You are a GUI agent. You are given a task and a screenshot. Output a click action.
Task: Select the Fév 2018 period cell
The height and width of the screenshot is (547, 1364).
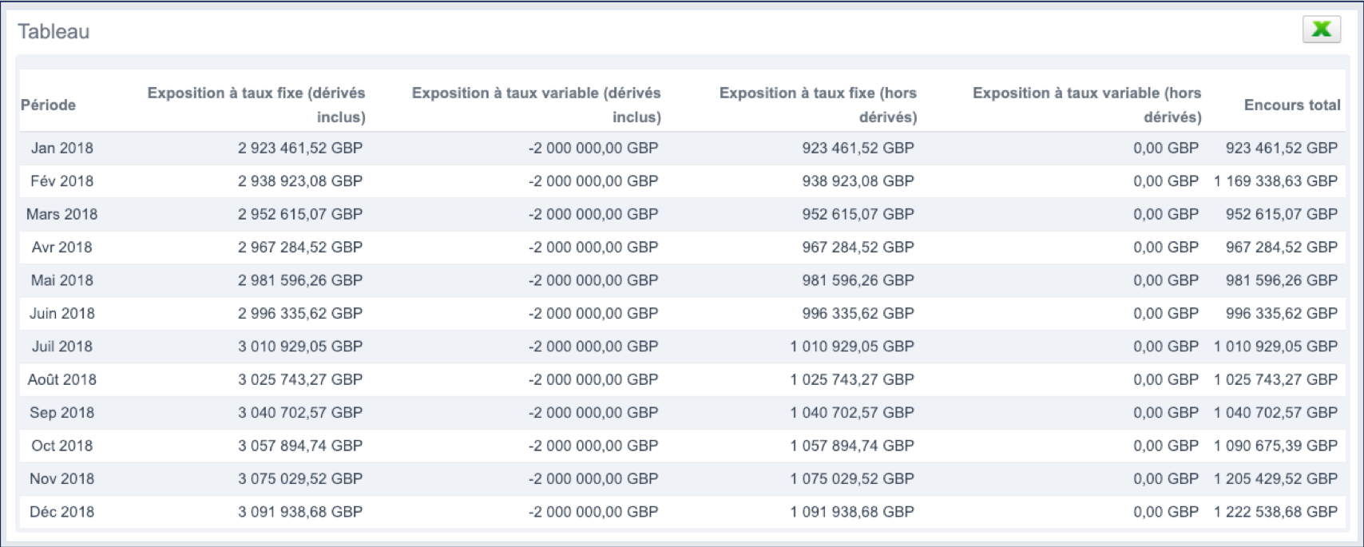tap(62, 181)
